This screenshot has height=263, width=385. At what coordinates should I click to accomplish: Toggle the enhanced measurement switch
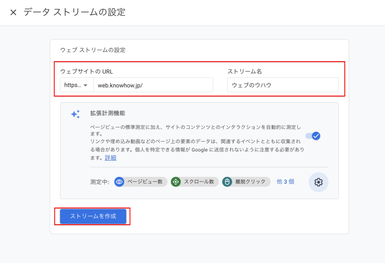(313, 136)
